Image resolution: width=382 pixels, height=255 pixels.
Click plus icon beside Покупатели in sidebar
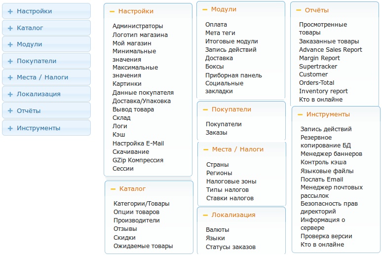[x=10, y=61]
